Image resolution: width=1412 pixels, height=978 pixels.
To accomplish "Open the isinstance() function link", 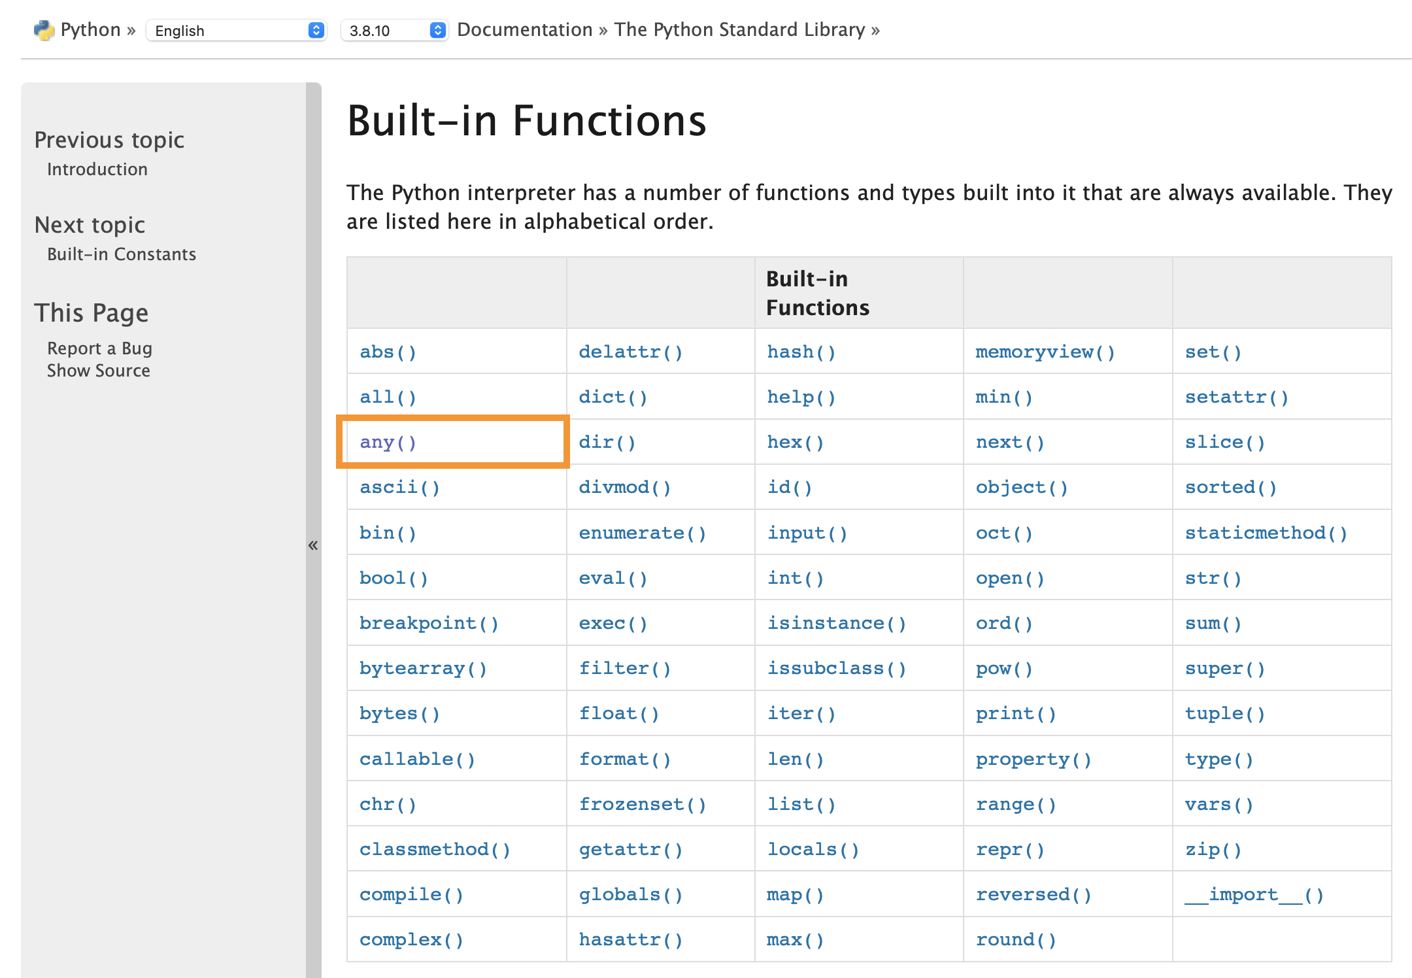I will tap(837, 623).
